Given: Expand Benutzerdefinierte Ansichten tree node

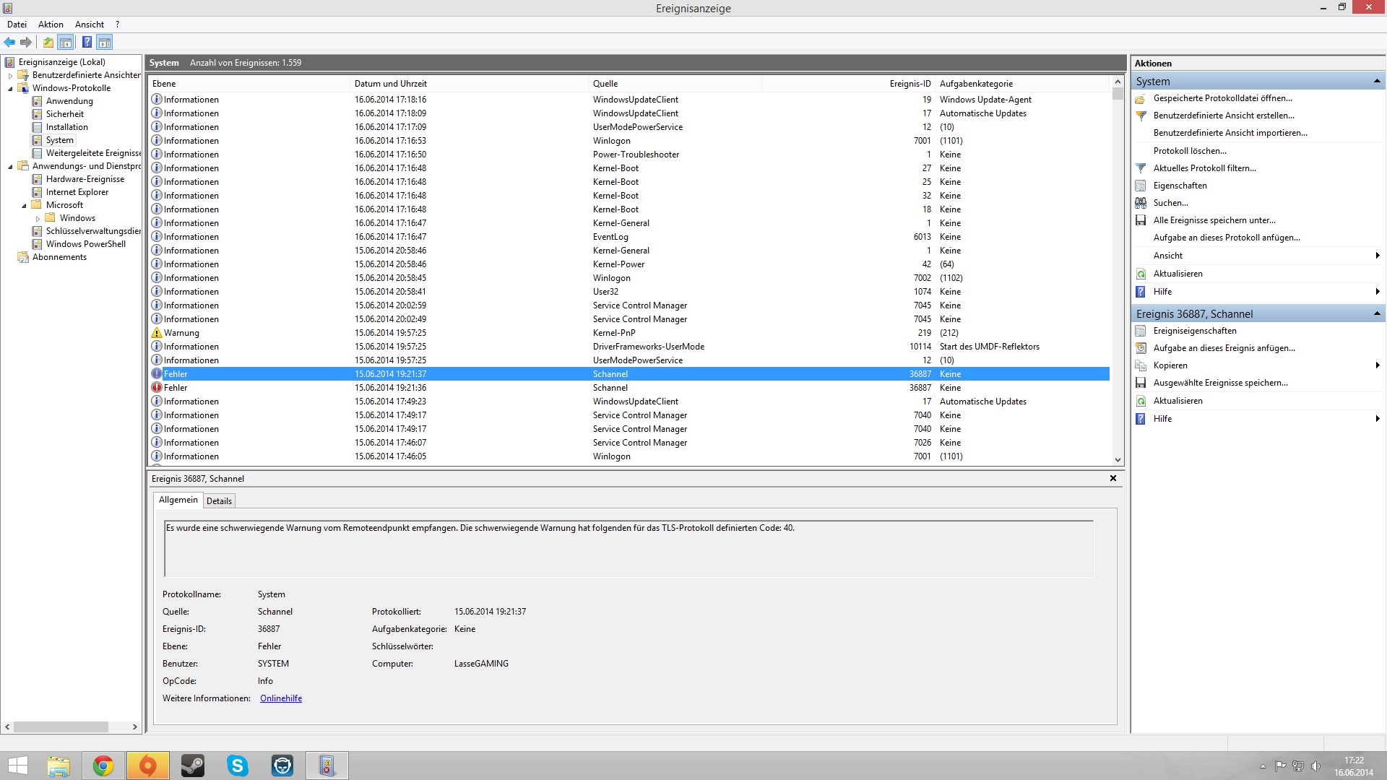Looking at the screenshot, I should tap(10, 75).
